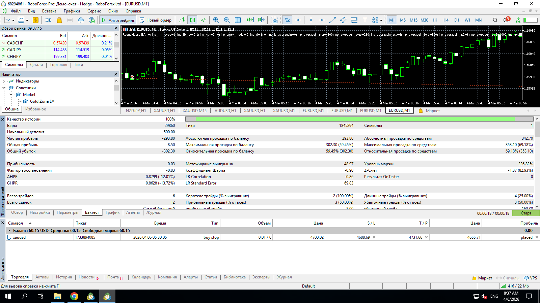Click the zoom in chart icon
Image resolution: width=540 pixels, height=303 pixels.
click(216, 20)
